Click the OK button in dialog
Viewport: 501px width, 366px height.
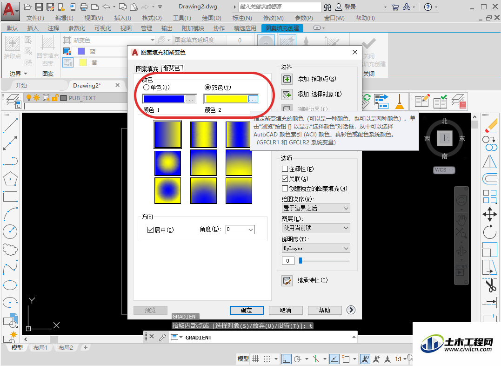[x=247, y=310]
